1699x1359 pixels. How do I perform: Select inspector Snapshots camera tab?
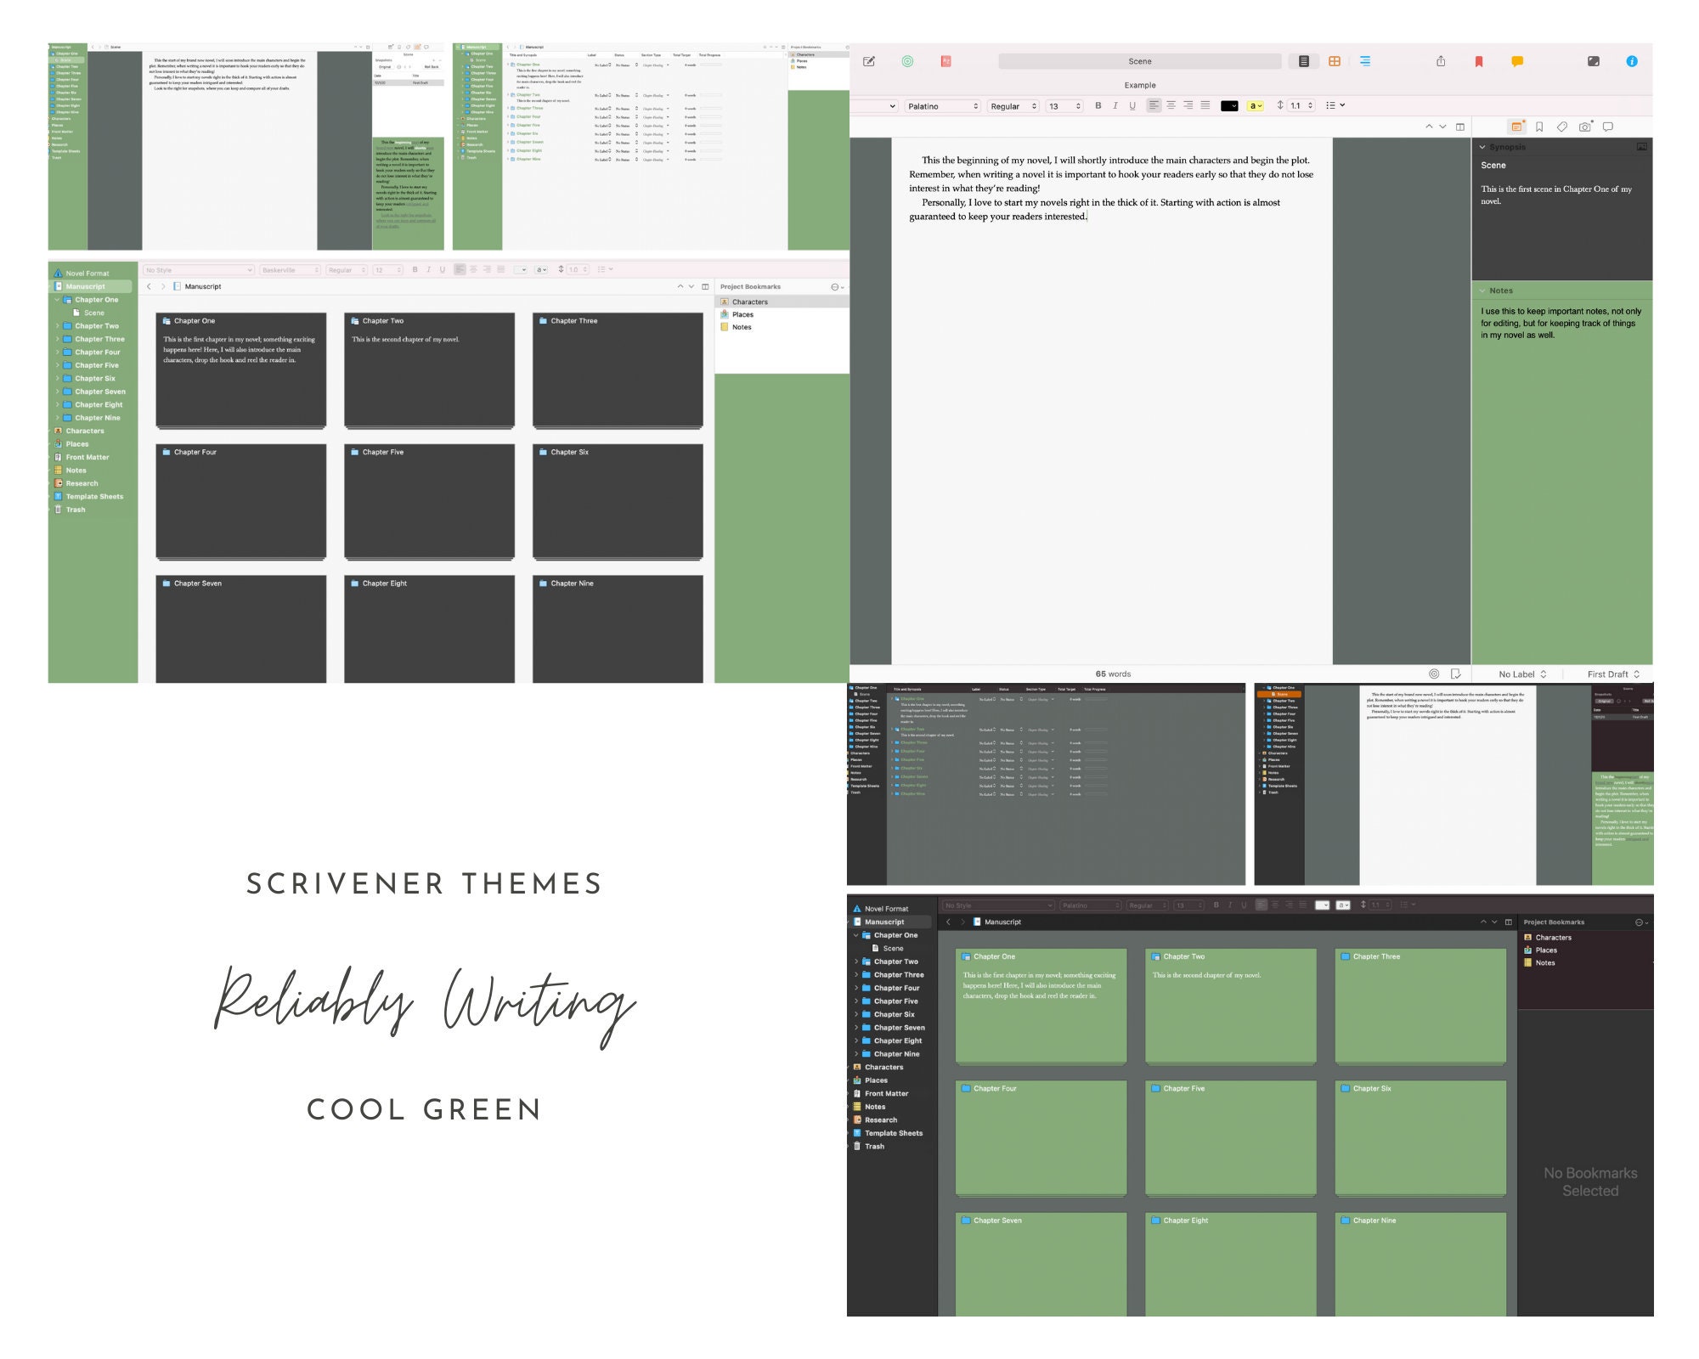tap(1585, 127)
